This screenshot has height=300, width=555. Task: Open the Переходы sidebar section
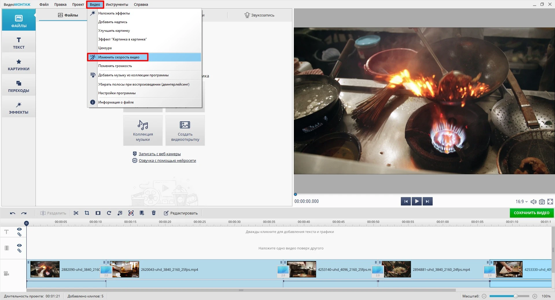[19, 86]
